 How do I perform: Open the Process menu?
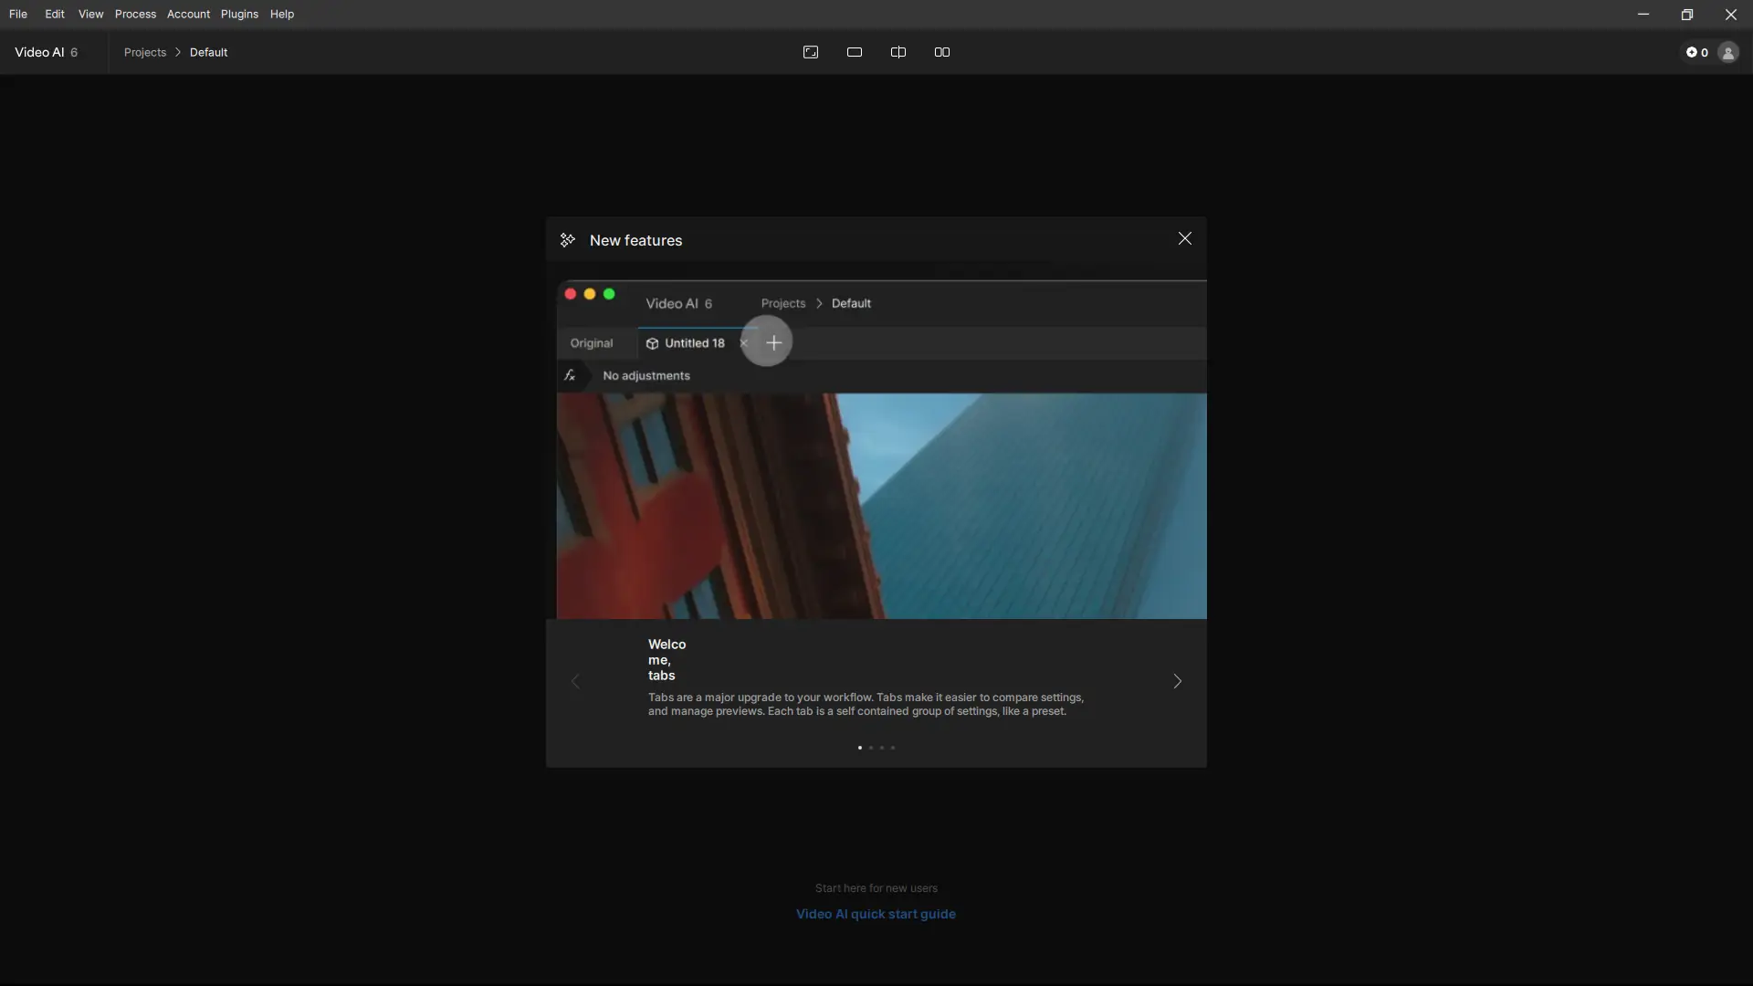pos(135,14)
